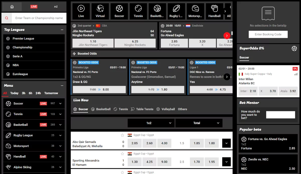Click the red next arrow on featured matches

coord(227,36)
